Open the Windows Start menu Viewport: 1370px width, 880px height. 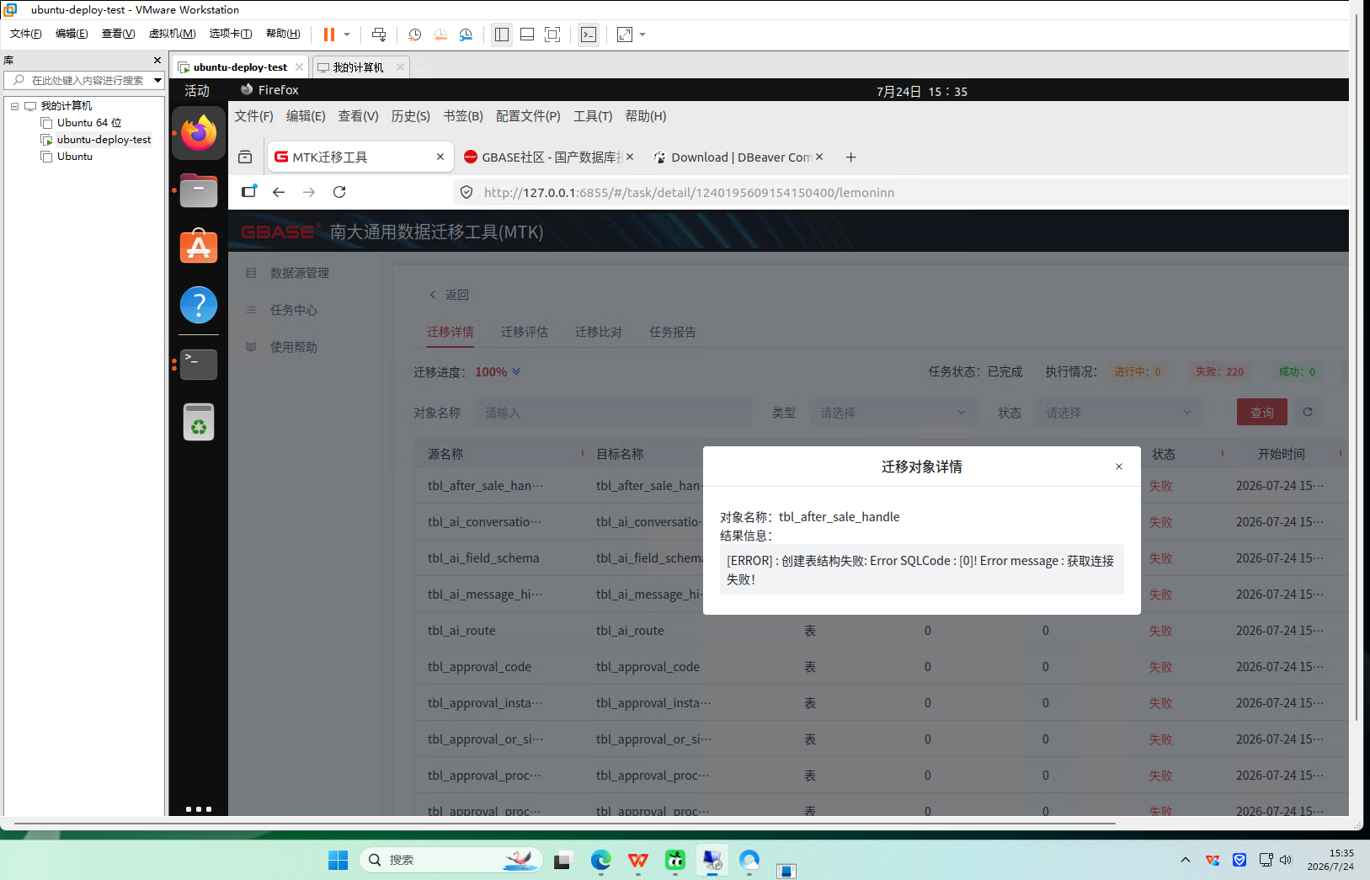pyautogui.click(x=338, y=860)
